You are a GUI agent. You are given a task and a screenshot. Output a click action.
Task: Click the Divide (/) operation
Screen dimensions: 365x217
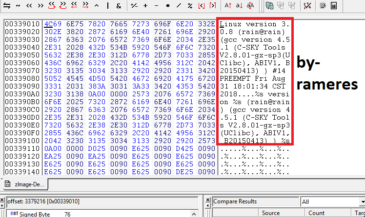pyautogui.click(x=179, y=5)
